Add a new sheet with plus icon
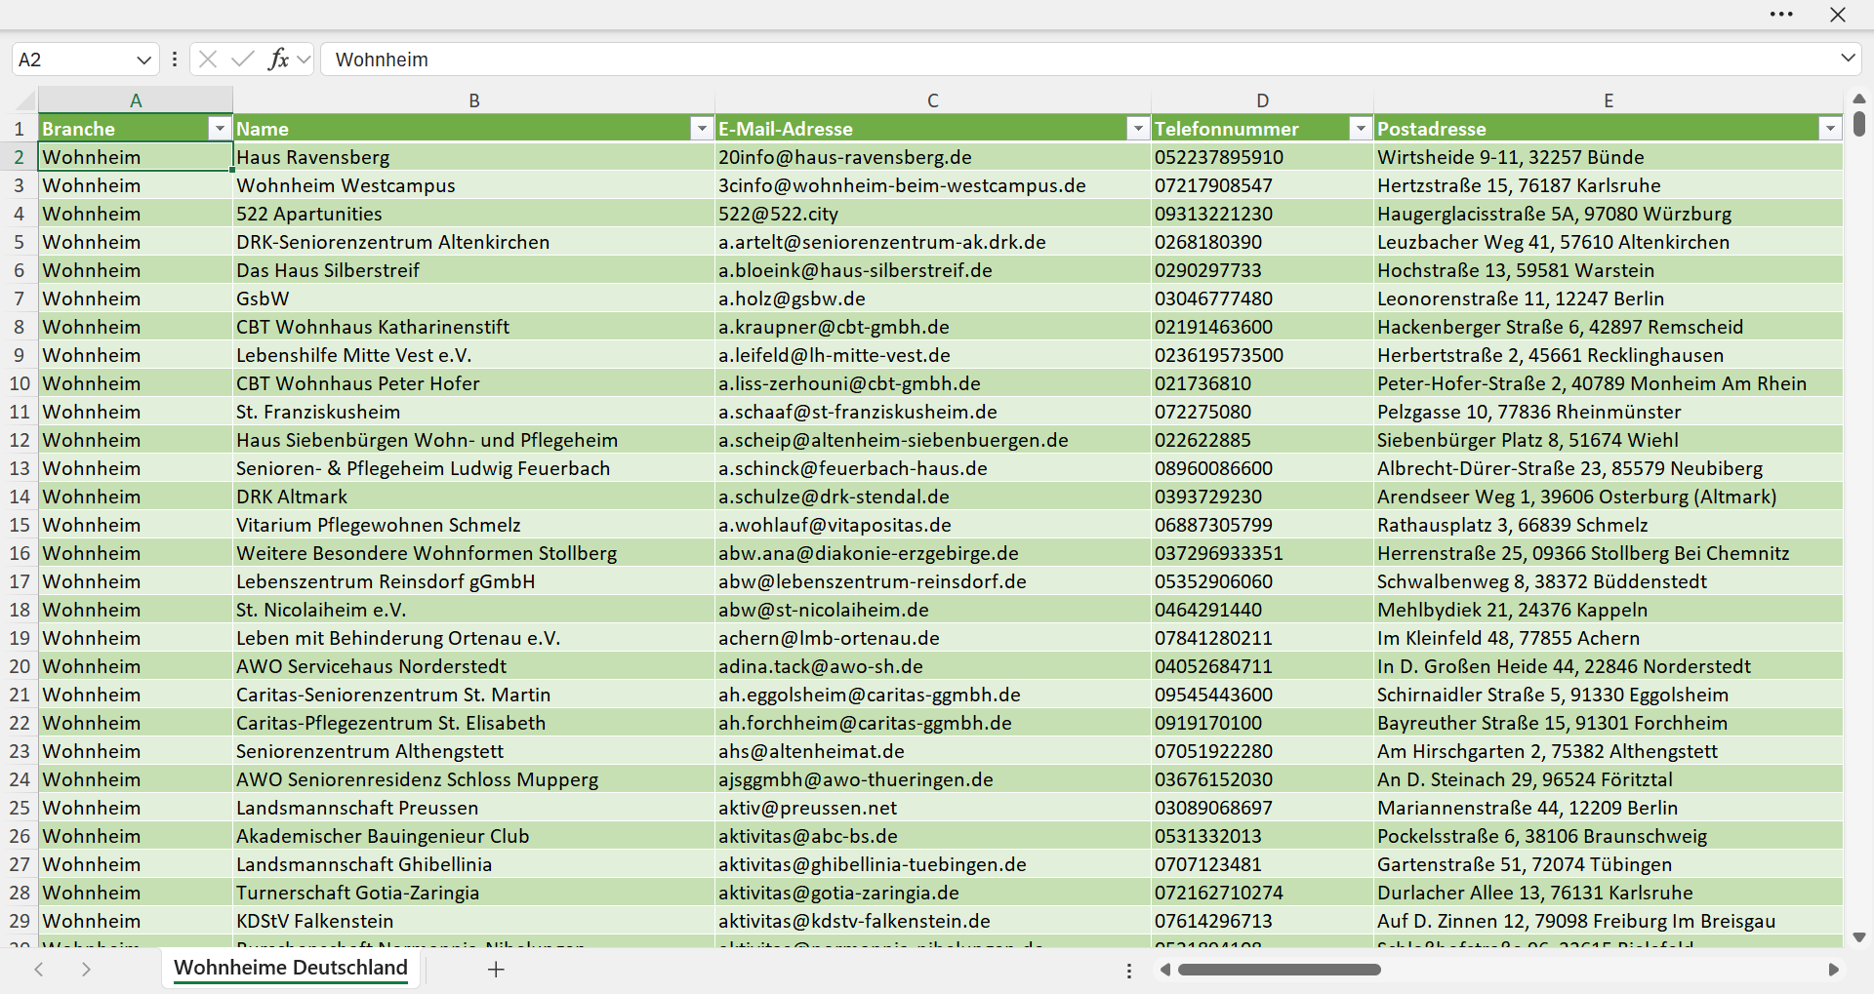 (496, 970)
